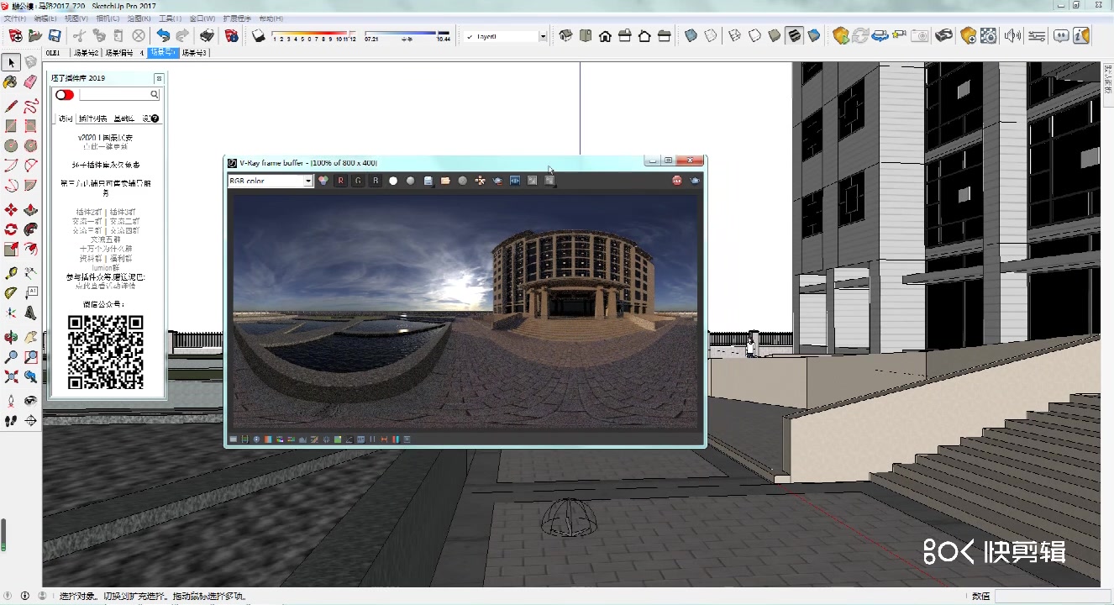Switch to Iso view icon
The width and height of the screenshot is (1114, 605).
pyautogui.click(x=565, y=36)
